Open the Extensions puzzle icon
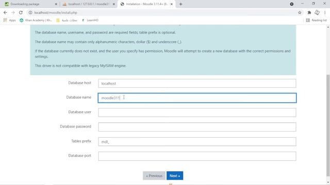This screenshot has width=330, height=185. tap(309, 12)
